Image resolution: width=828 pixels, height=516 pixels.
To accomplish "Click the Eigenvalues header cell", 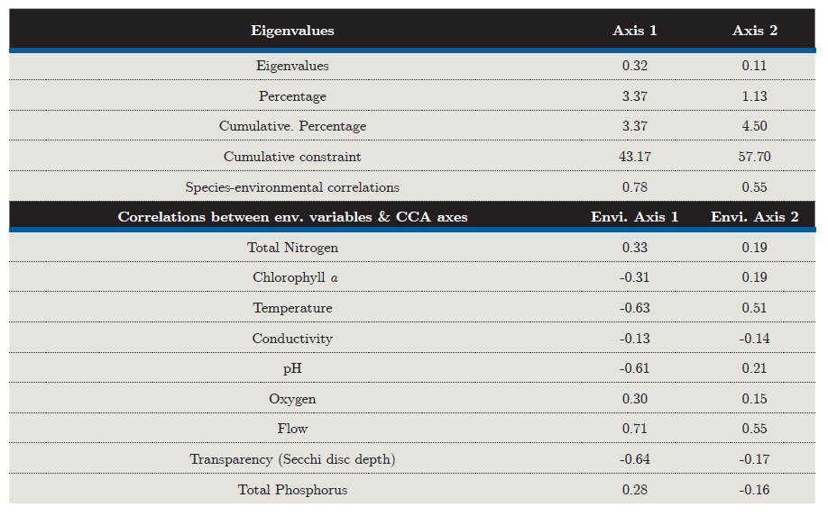I will click(x=292, y=31).
